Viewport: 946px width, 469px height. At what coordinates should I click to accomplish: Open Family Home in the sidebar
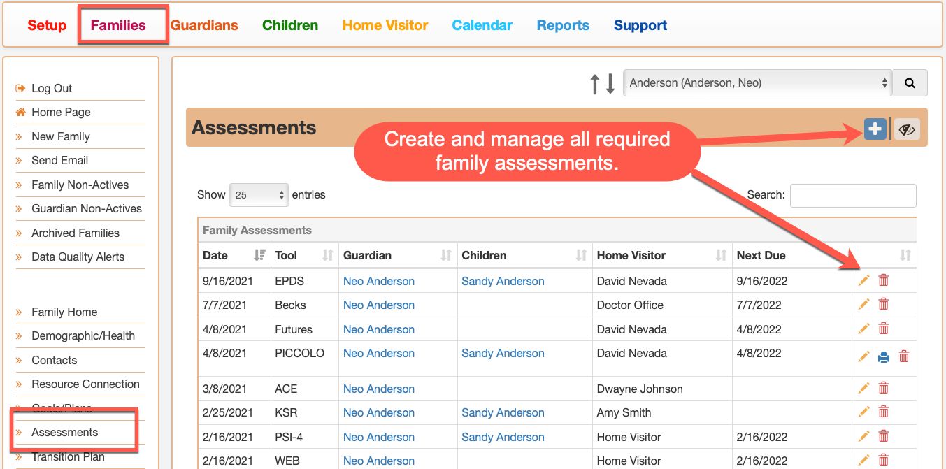pos(64,312)
